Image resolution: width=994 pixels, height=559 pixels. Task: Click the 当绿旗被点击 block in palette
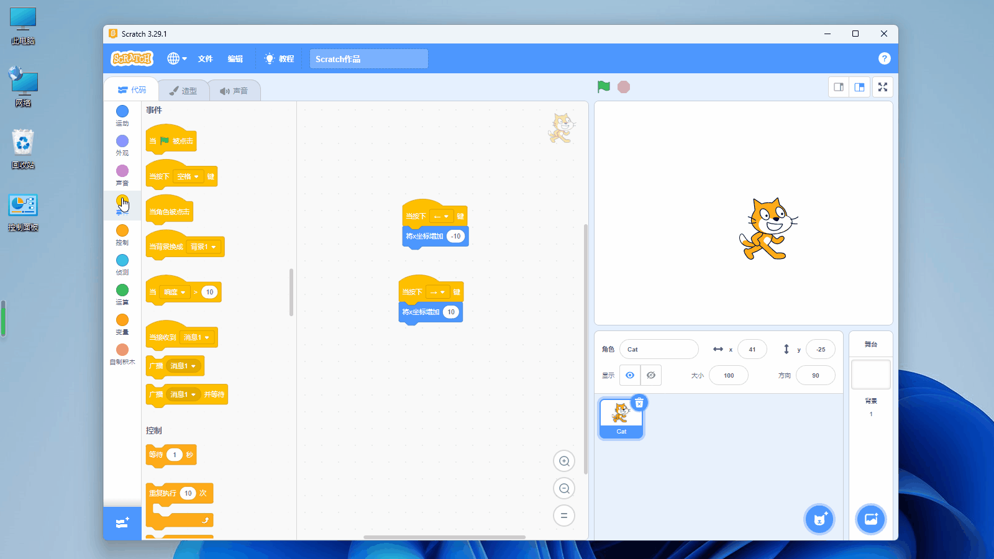(x=171, y=140)
